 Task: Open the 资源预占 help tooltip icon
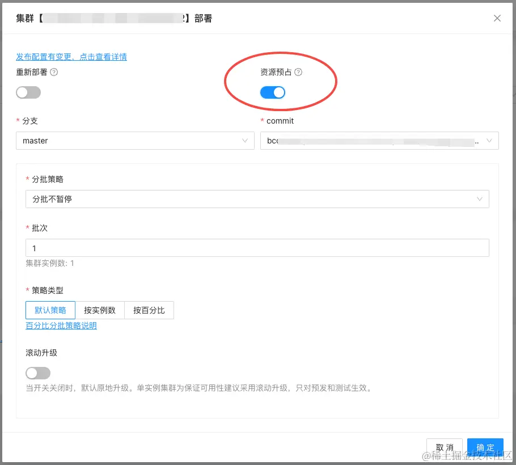pos(298,72)
